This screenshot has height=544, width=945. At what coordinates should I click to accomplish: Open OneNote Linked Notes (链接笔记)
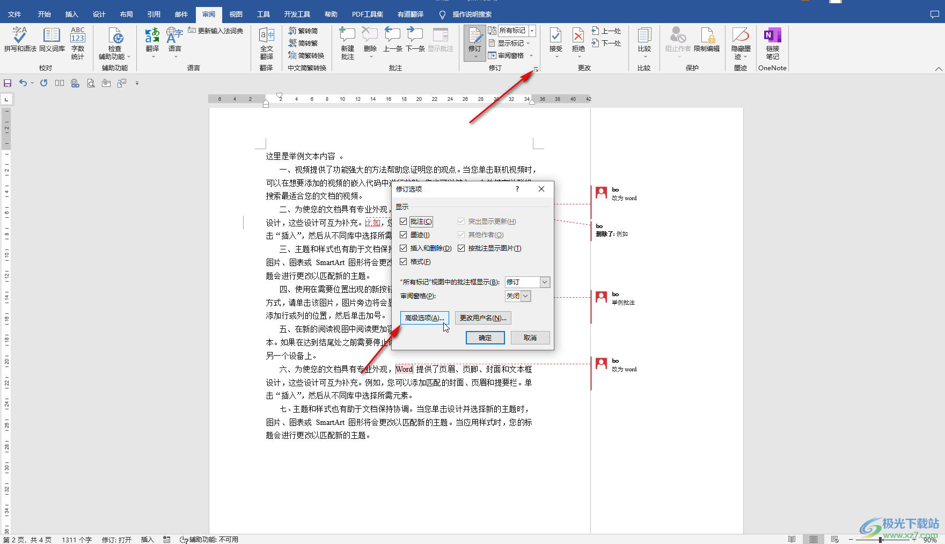coord(773,43)
